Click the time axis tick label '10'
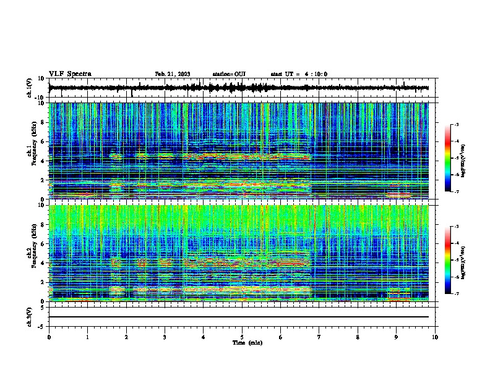The height and width of the screenshot is (378, 490). pyautogui.click(x=435, y=337)
